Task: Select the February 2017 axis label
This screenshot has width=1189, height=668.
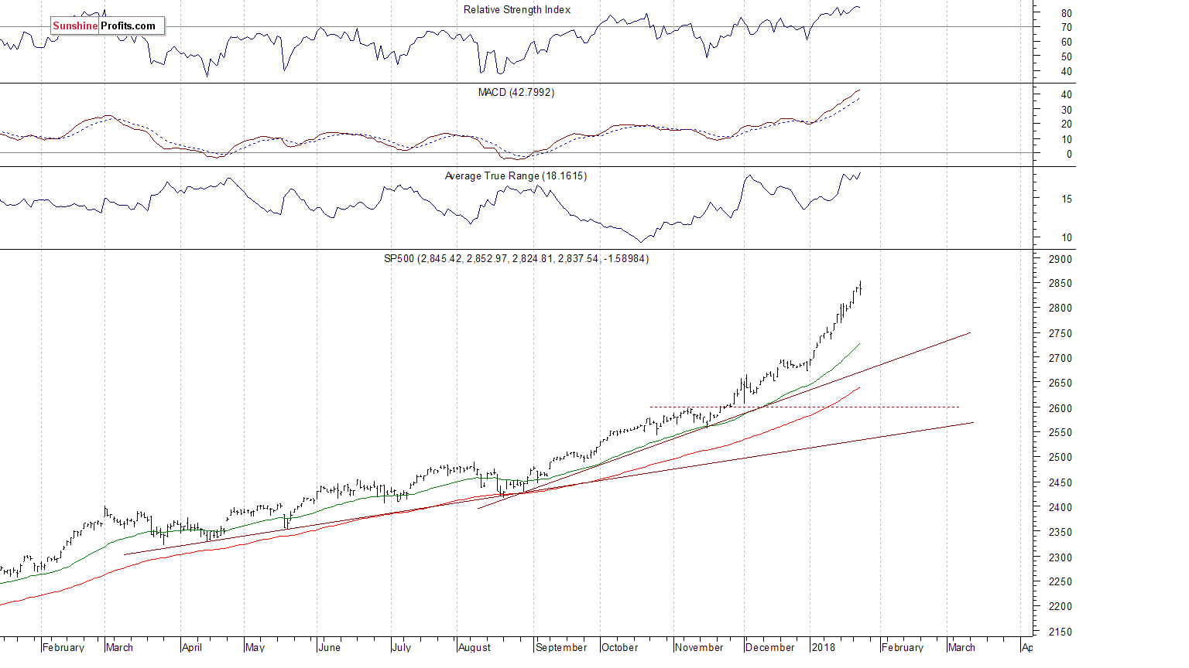Action: (63, 647)
